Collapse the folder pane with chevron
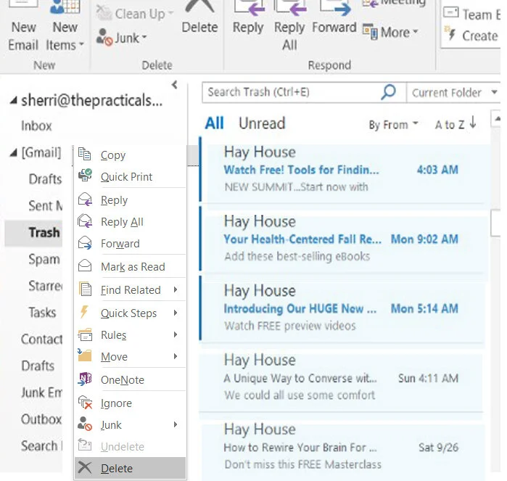507x481 pixels. [x=175, y=85]
